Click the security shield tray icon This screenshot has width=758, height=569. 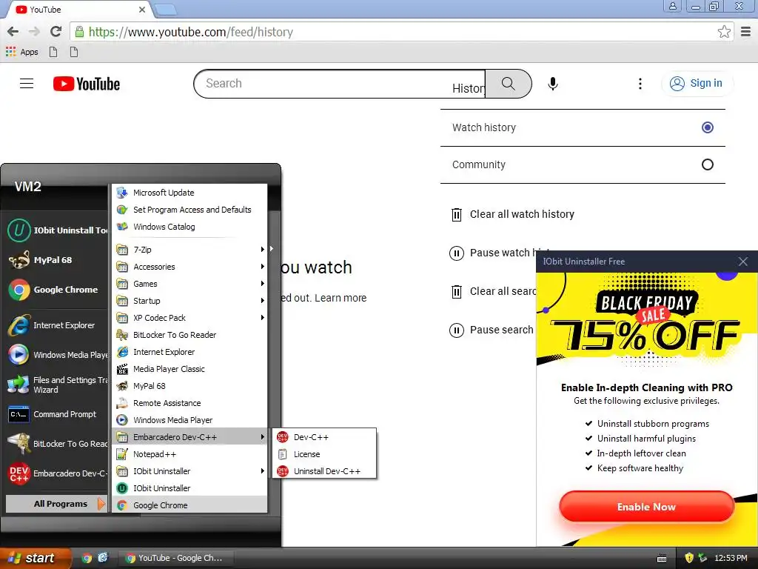click(x=689, y=558)
